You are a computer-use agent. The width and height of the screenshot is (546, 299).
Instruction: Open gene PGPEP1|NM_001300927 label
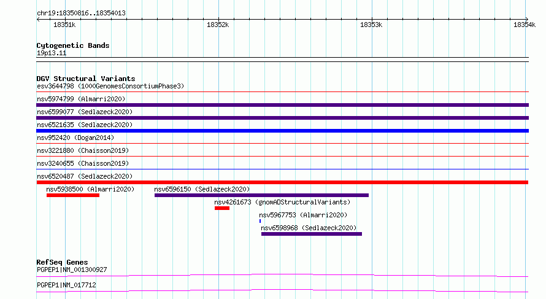(x=72, y=270)
